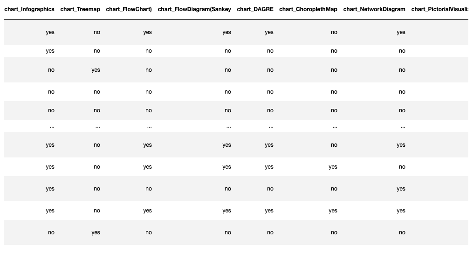Screen dimensions: 473x259
Task: Select the chart_FlowDiagram(Sankey column header
Action: [194, 9]
